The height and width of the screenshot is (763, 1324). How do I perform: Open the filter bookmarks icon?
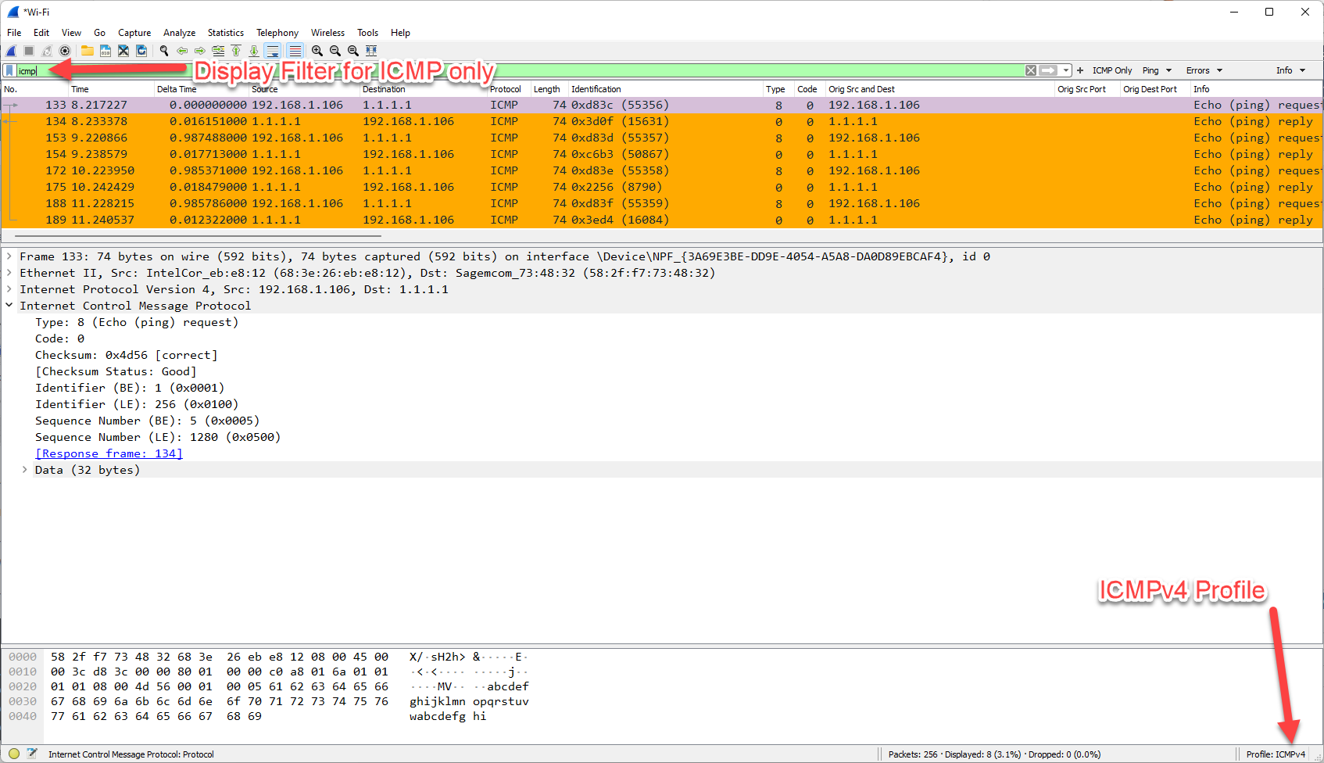click(x=8, y=70)
